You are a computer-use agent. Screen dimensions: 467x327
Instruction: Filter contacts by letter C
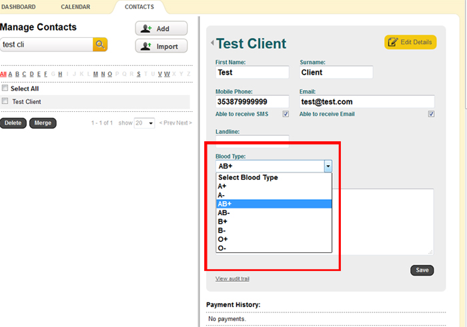coord(24,74)
